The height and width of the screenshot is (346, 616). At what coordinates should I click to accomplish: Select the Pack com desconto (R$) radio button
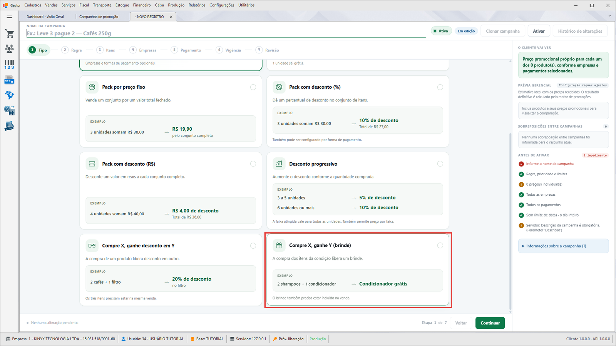[253, 164]
